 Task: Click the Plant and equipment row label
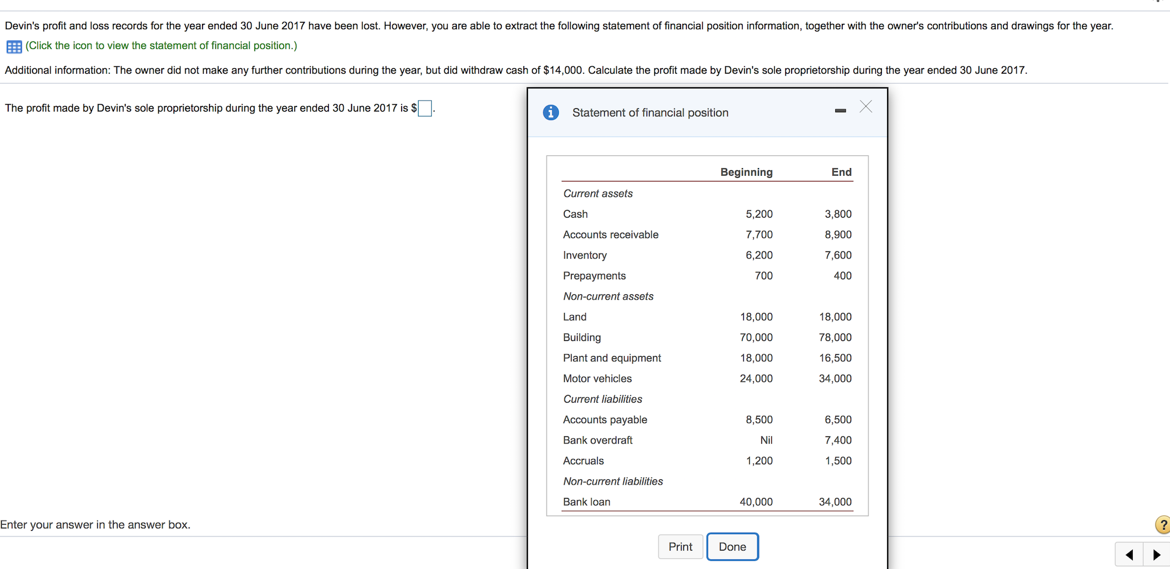pyautogui.click(x=612, y=358)
